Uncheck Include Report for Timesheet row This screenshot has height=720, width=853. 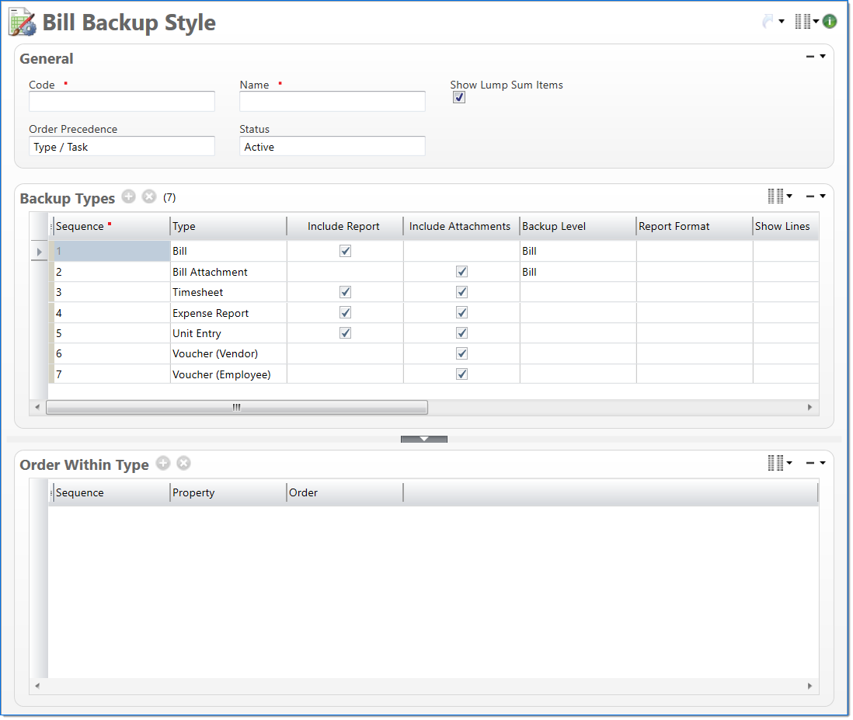pyautogui.click(x=345, y=293)
